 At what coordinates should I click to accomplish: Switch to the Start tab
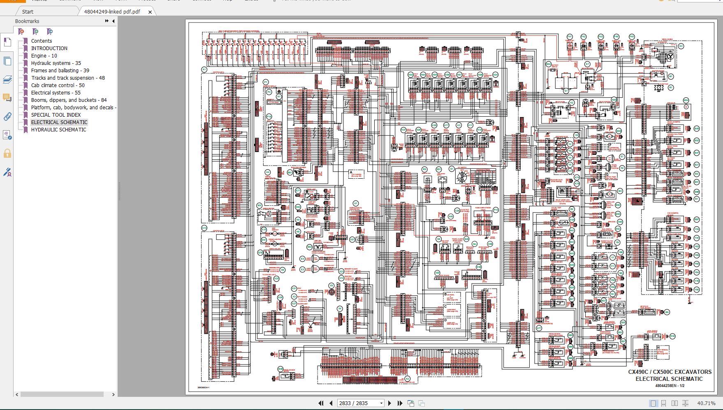click(28, 12)
